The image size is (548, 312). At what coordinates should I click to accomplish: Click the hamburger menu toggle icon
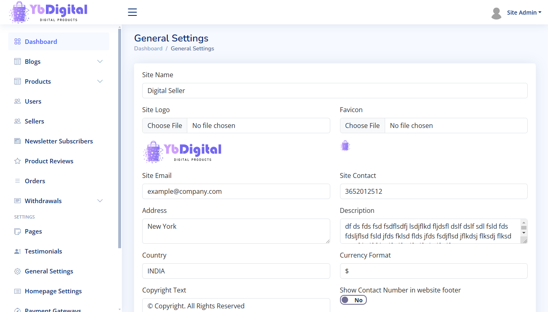(132, 12)
